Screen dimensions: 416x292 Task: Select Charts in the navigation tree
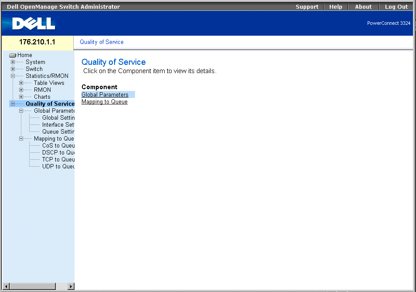tap(42, 97)
